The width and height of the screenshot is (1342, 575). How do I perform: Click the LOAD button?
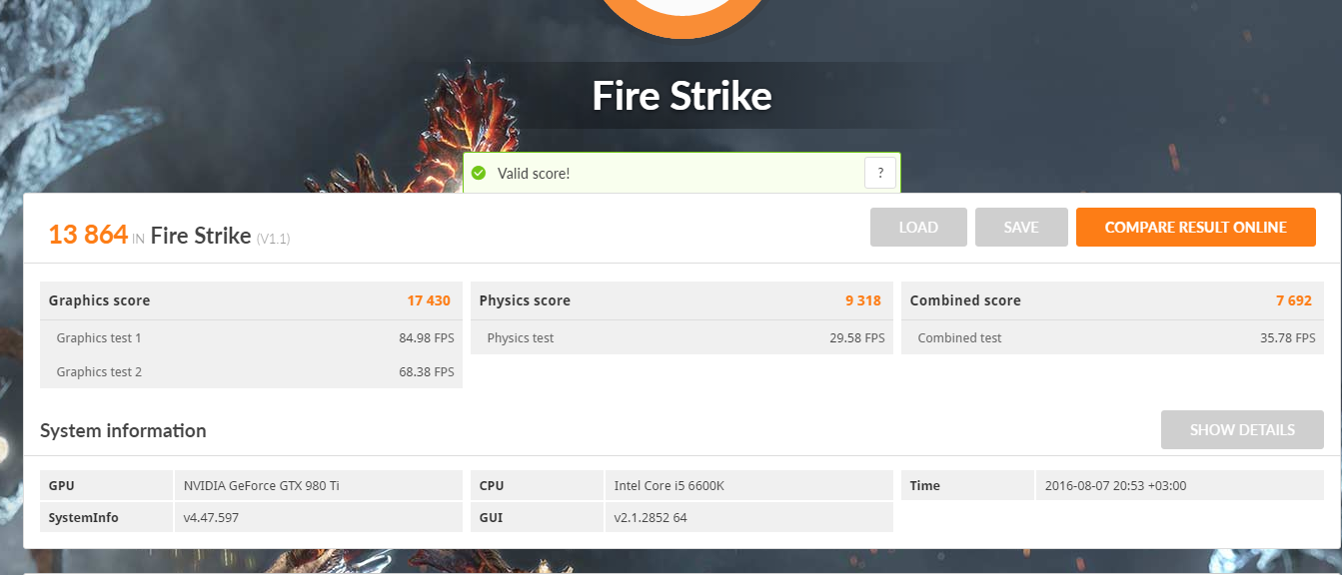(918, 228)
